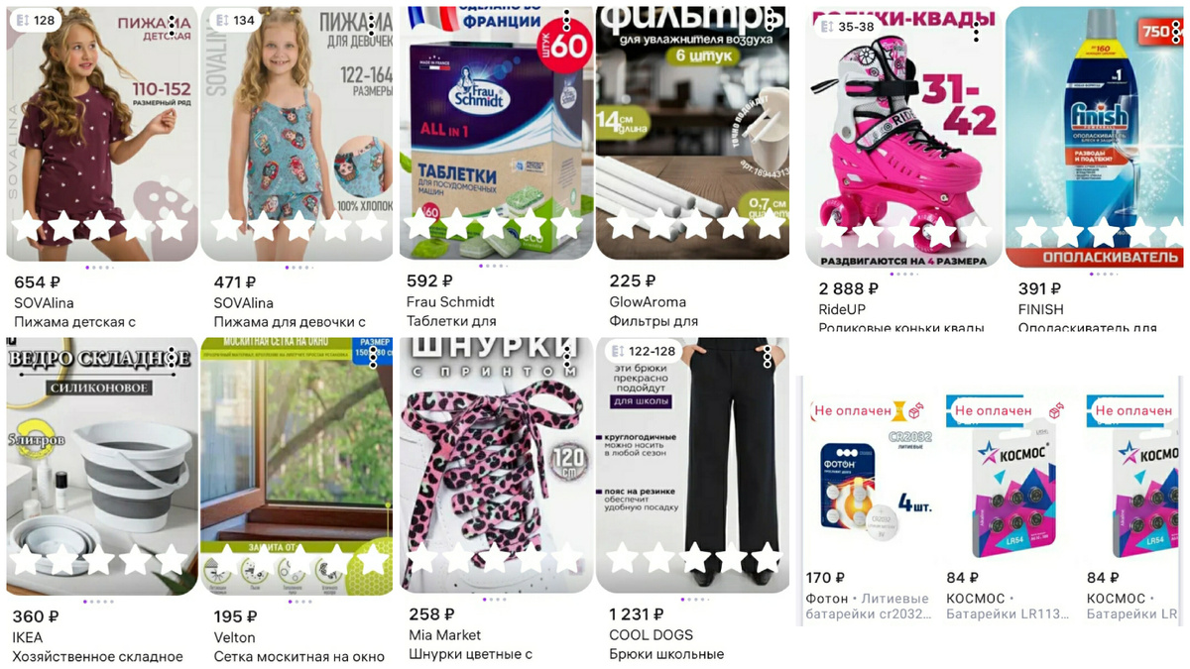Click size badge 128 on first pajama
The image size is (1190, 669).
pos(35,20)
